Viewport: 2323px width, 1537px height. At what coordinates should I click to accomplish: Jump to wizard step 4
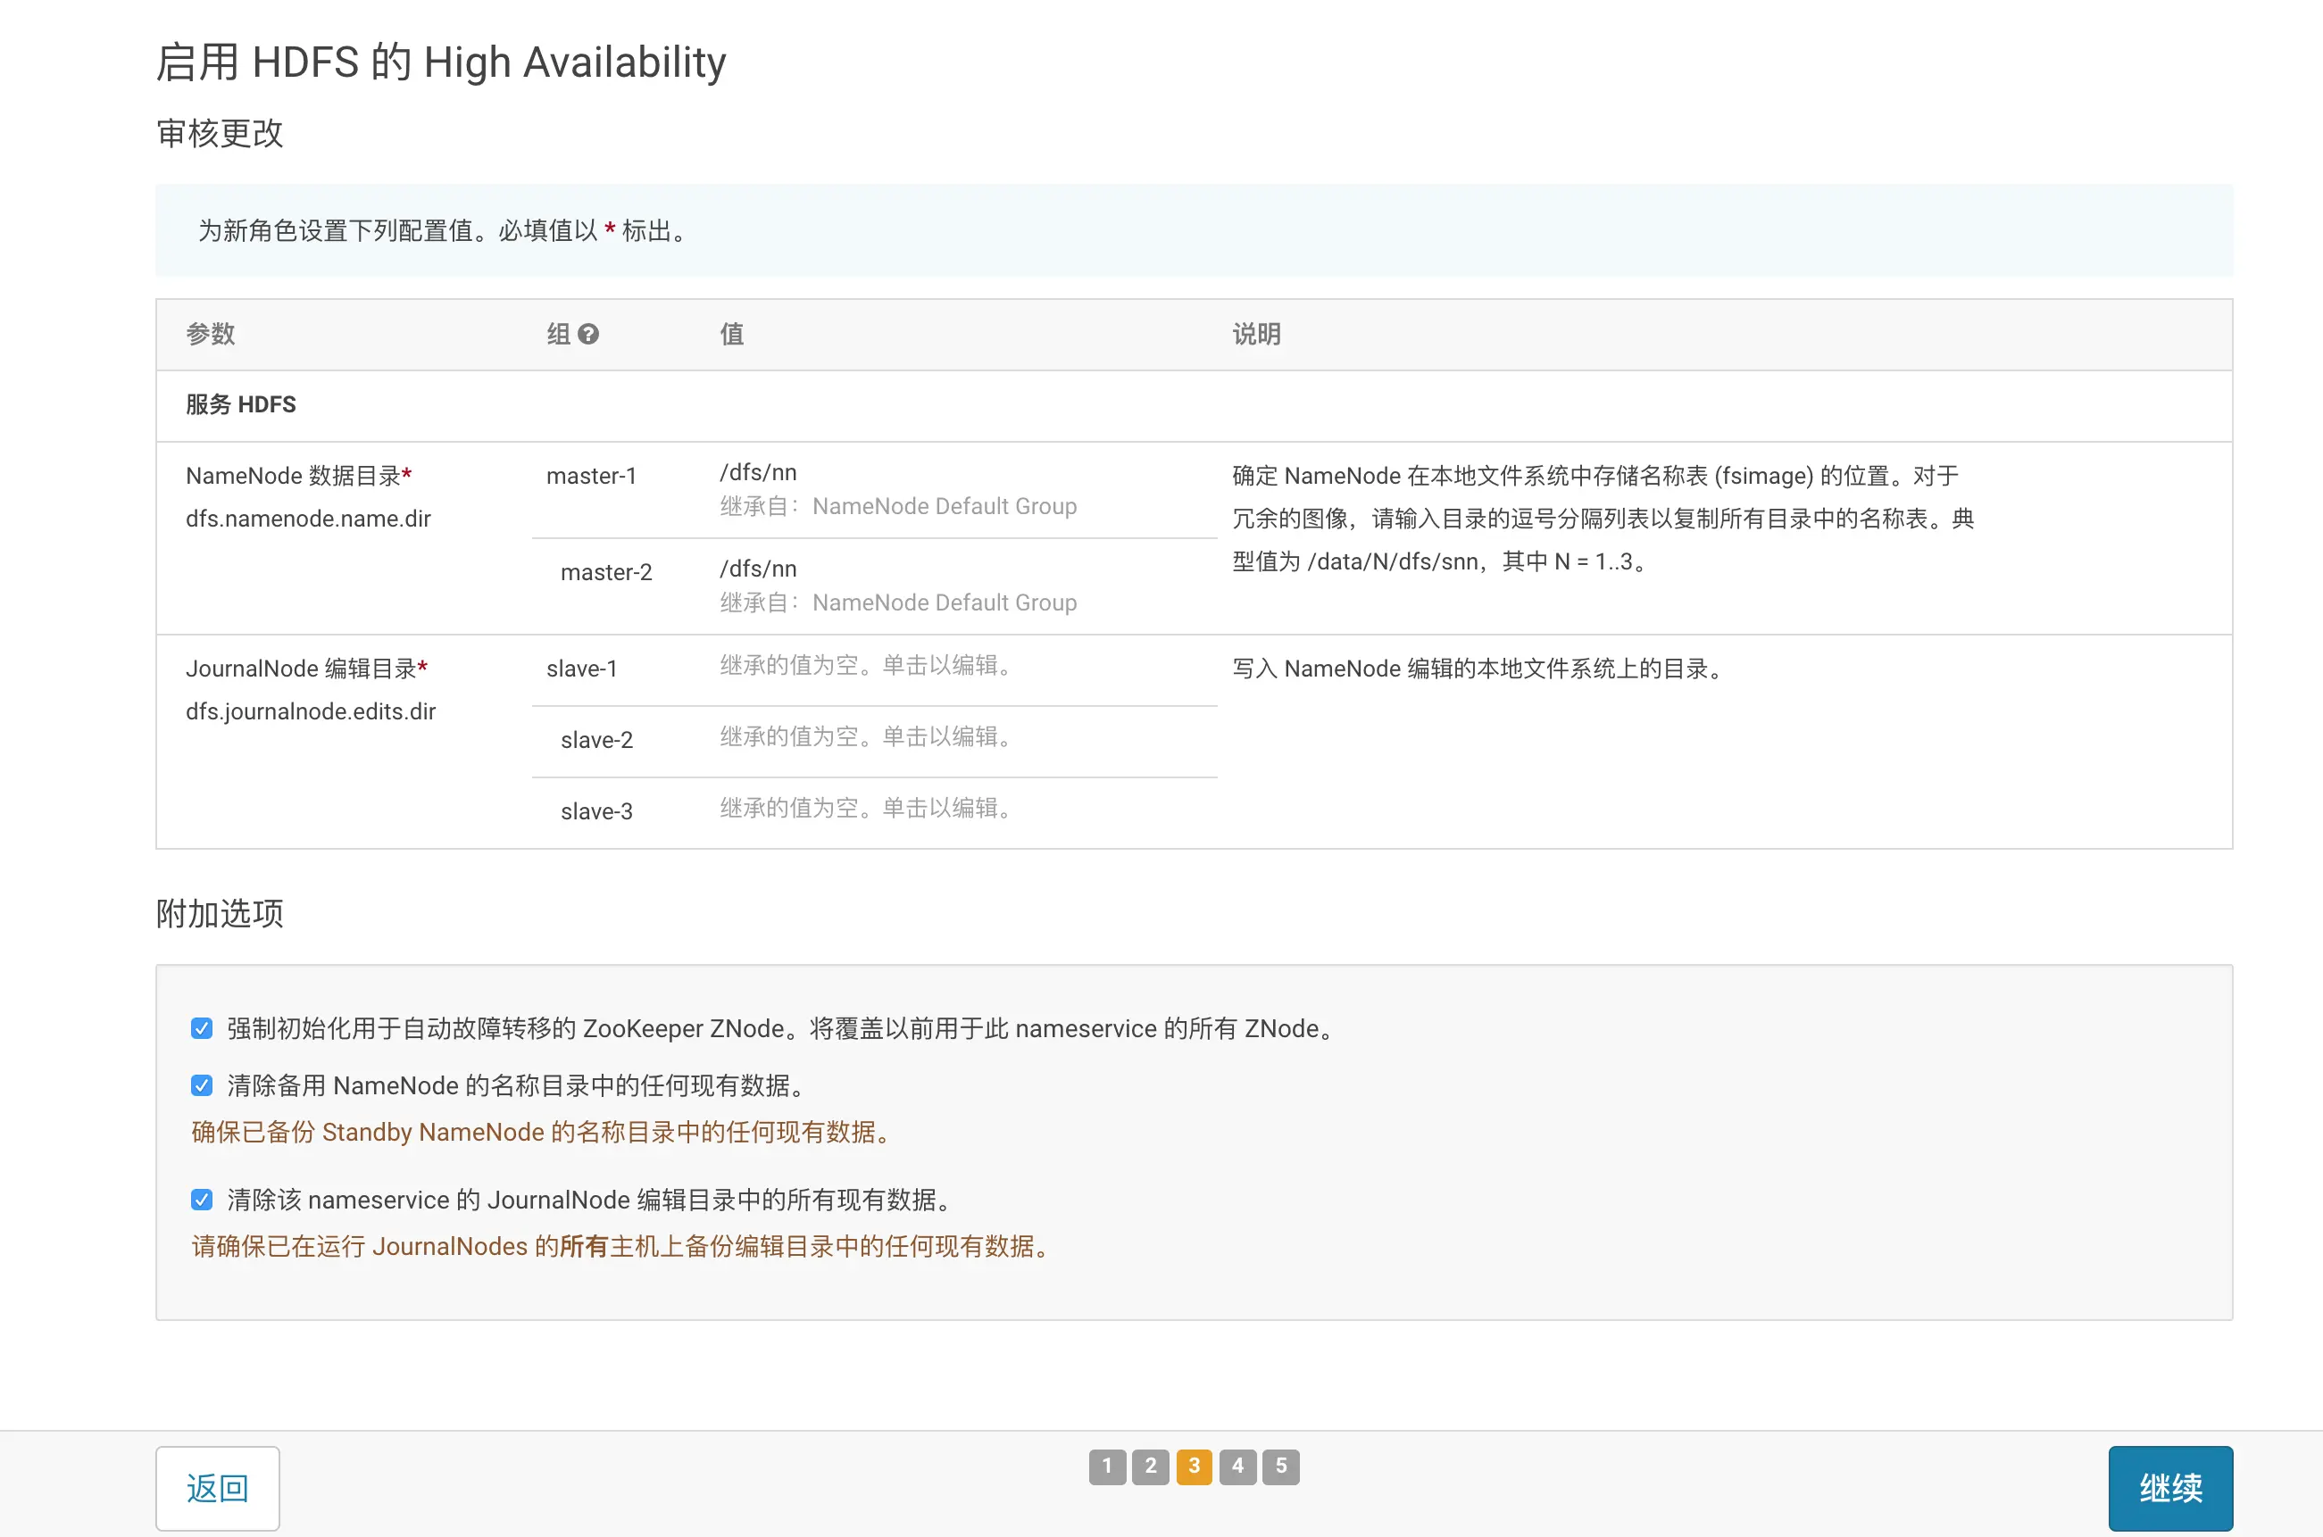pyautogui.click(x=1237, y=1466)
